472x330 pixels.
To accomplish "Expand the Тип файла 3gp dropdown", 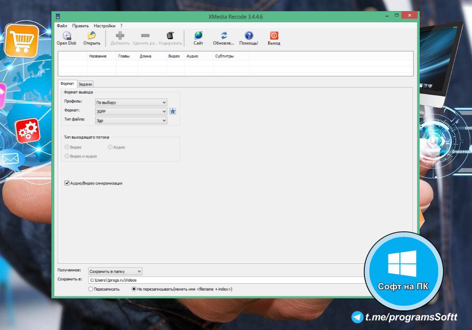I will pyautogui.click(x=131, y=120).
